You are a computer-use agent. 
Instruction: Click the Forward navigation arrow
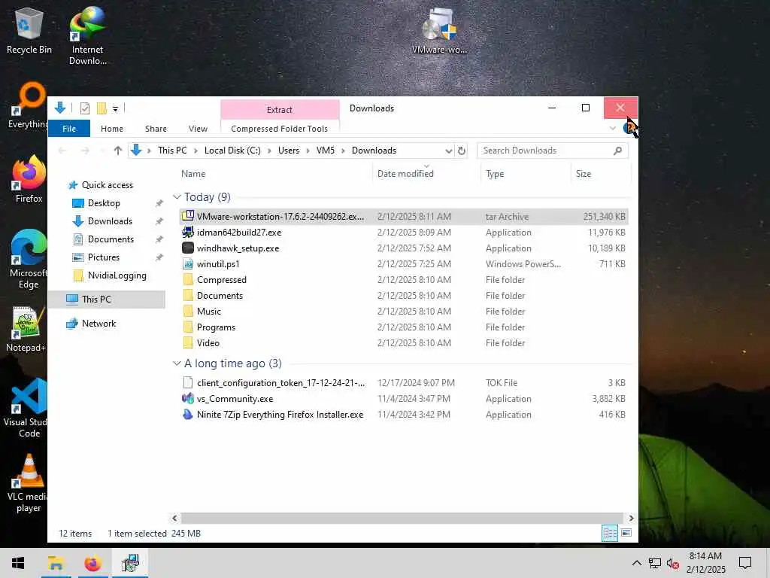click(85, 151)
